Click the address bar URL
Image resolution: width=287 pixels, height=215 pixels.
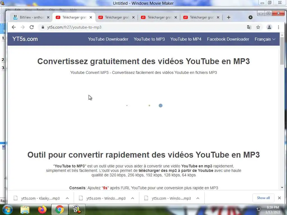tap(74, 27)
